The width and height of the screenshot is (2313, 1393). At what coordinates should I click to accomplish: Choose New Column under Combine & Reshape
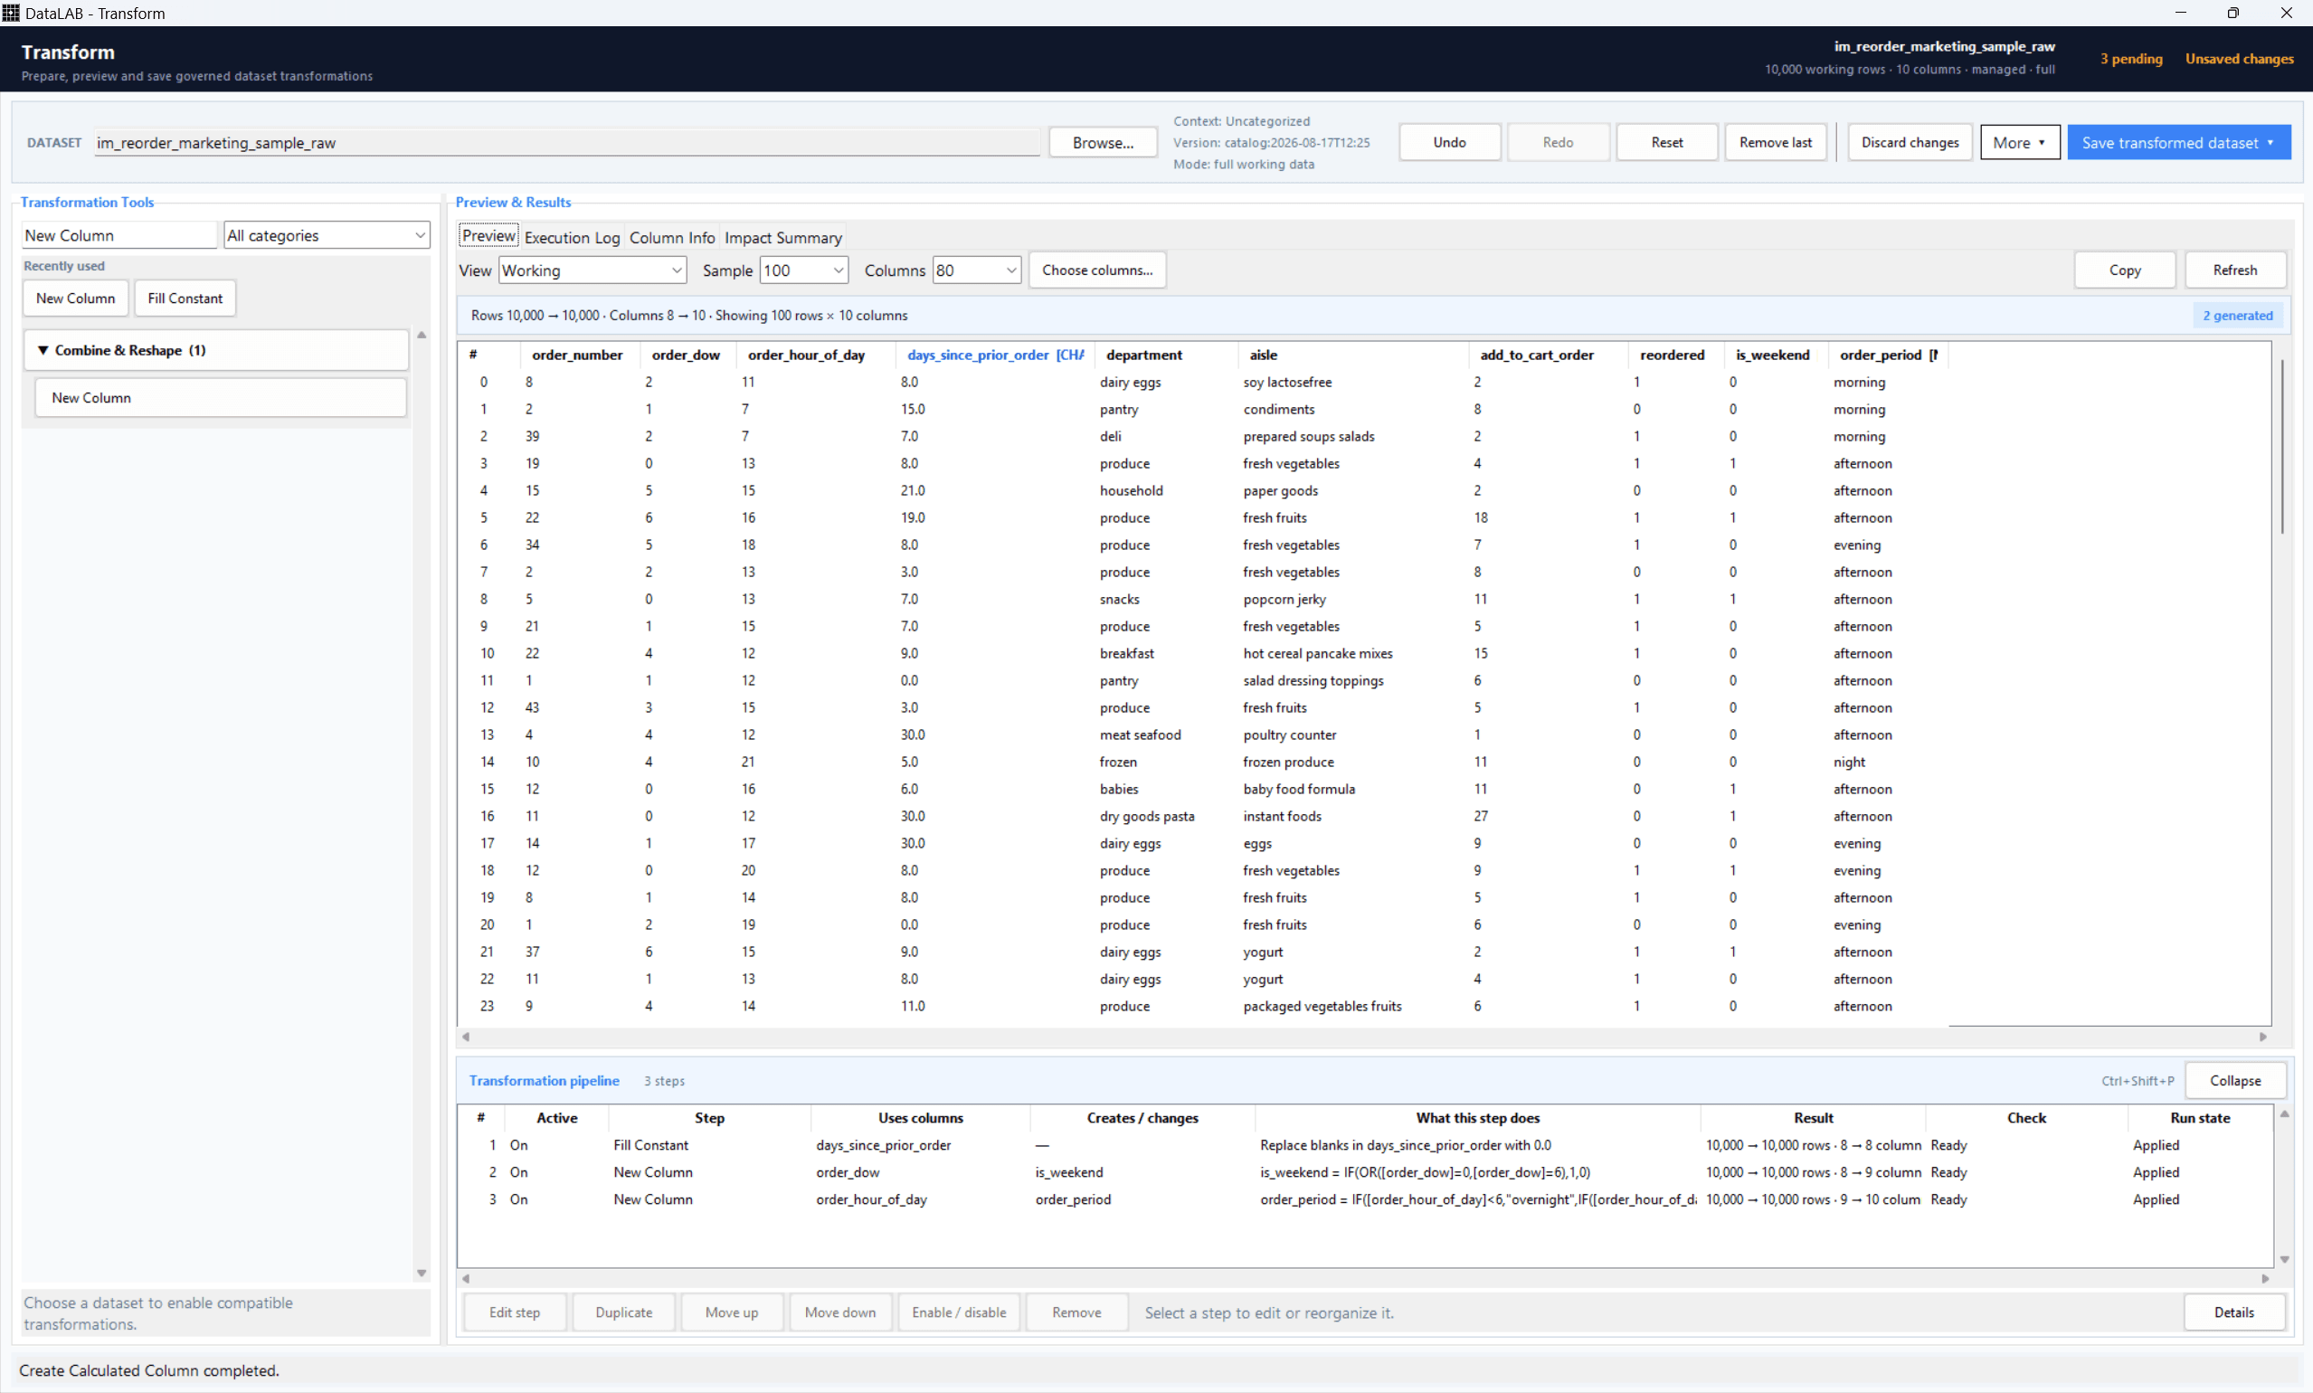pyautogui.click(x=221, y=398)
